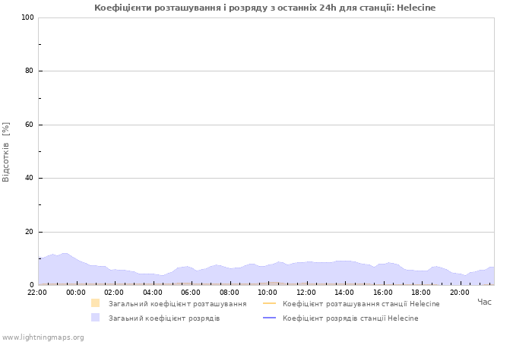This screenshot has width=532, height=342.
Task: Click the chart title for station Helecine
Action: coord(265,8)
